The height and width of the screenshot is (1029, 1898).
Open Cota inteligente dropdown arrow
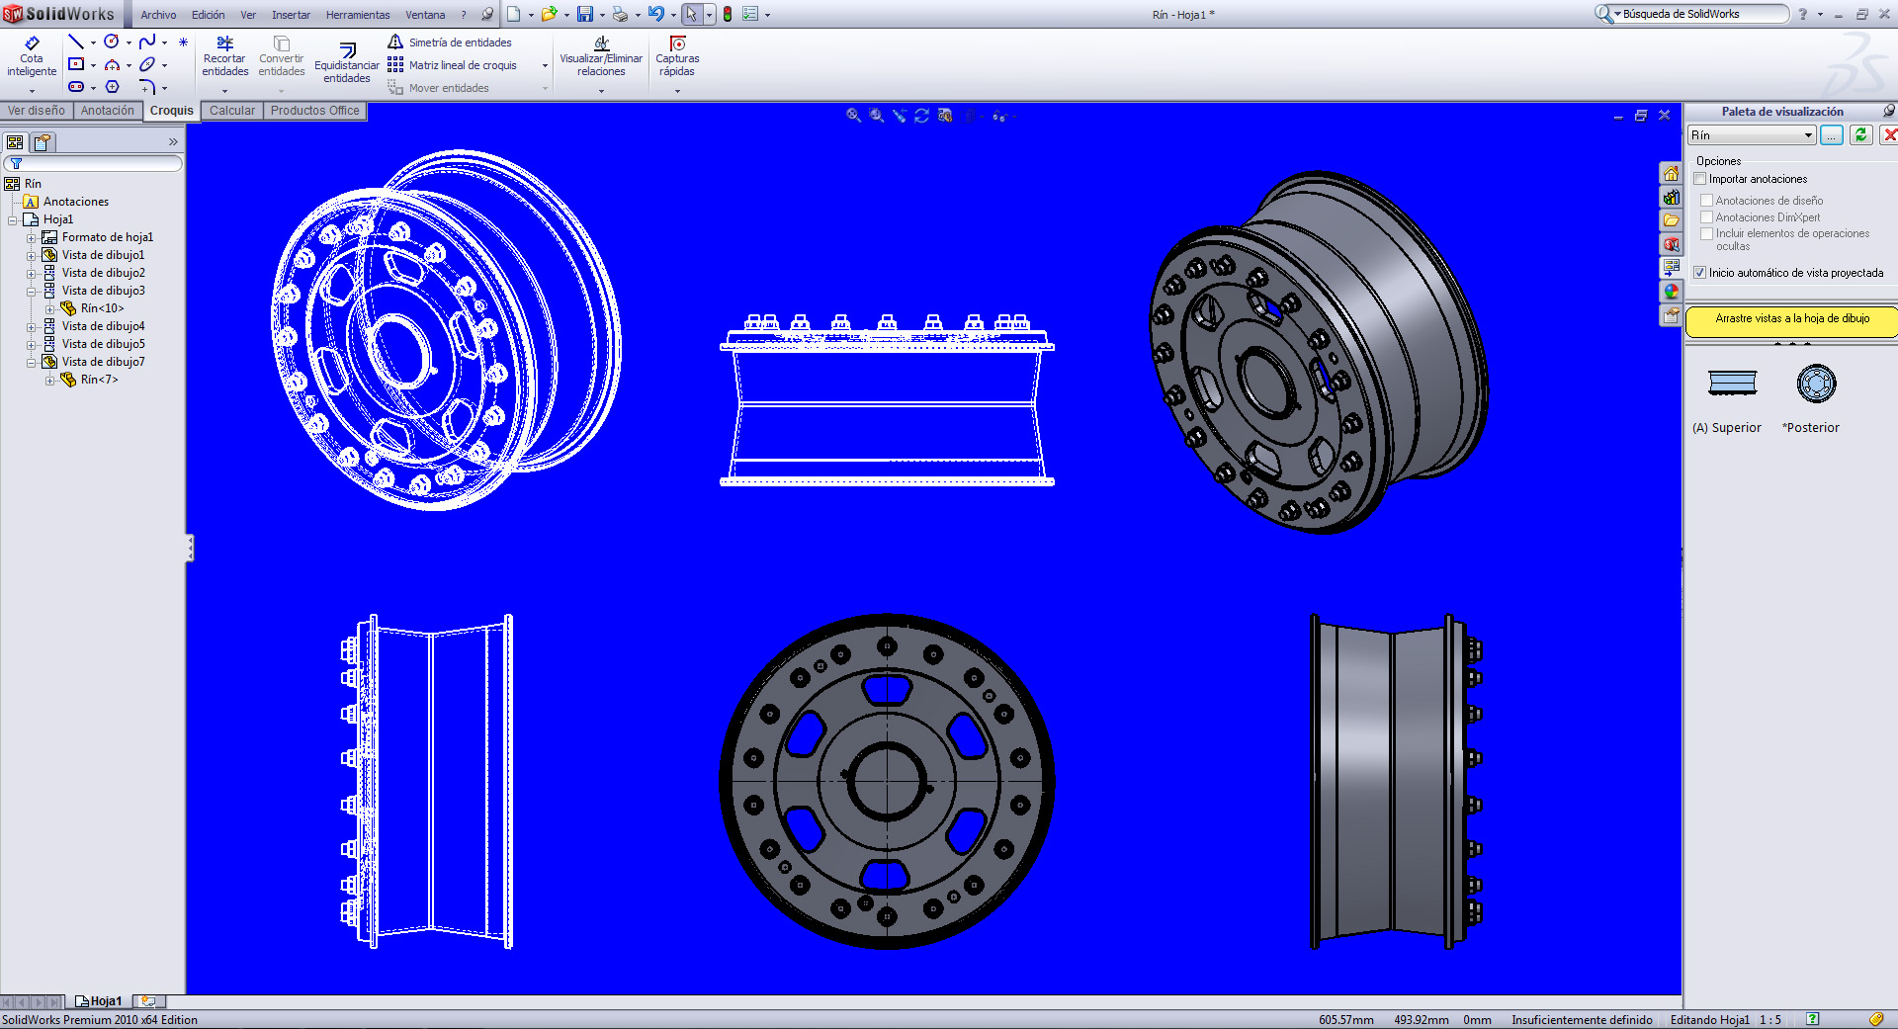pyautogui.click(x=32, y=91)
